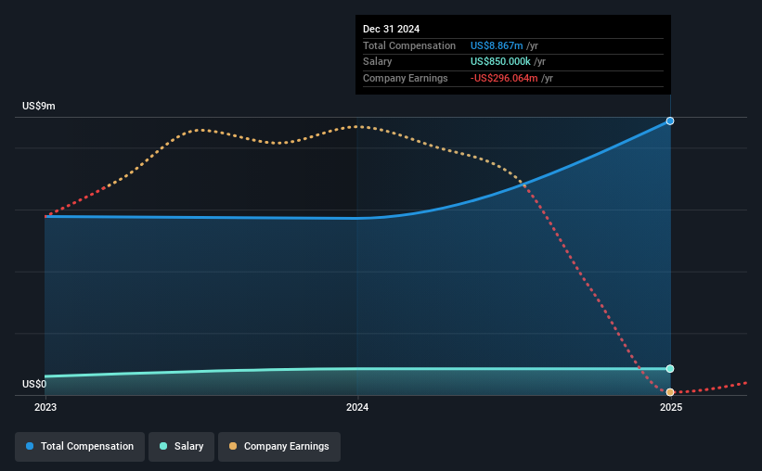Click the US$850.000k salary value

click(x=500, y=62)
